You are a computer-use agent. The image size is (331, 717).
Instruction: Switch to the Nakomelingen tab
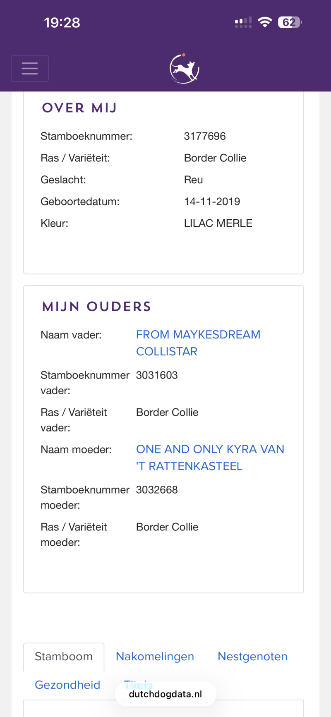pos(155,657)
